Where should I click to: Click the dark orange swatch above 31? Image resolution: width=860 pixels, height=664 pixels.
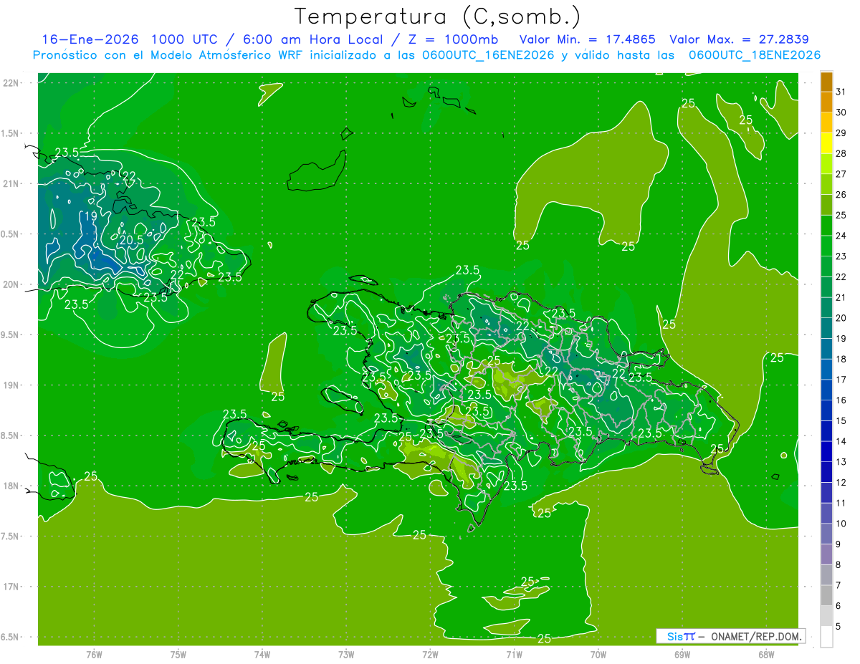(826, 82)
